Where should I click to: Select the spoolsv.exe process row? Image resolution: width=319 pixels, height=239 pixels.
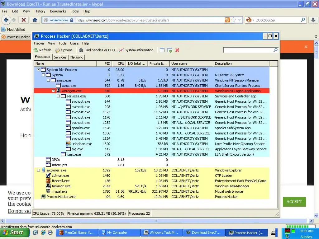(x=152, y=128)
